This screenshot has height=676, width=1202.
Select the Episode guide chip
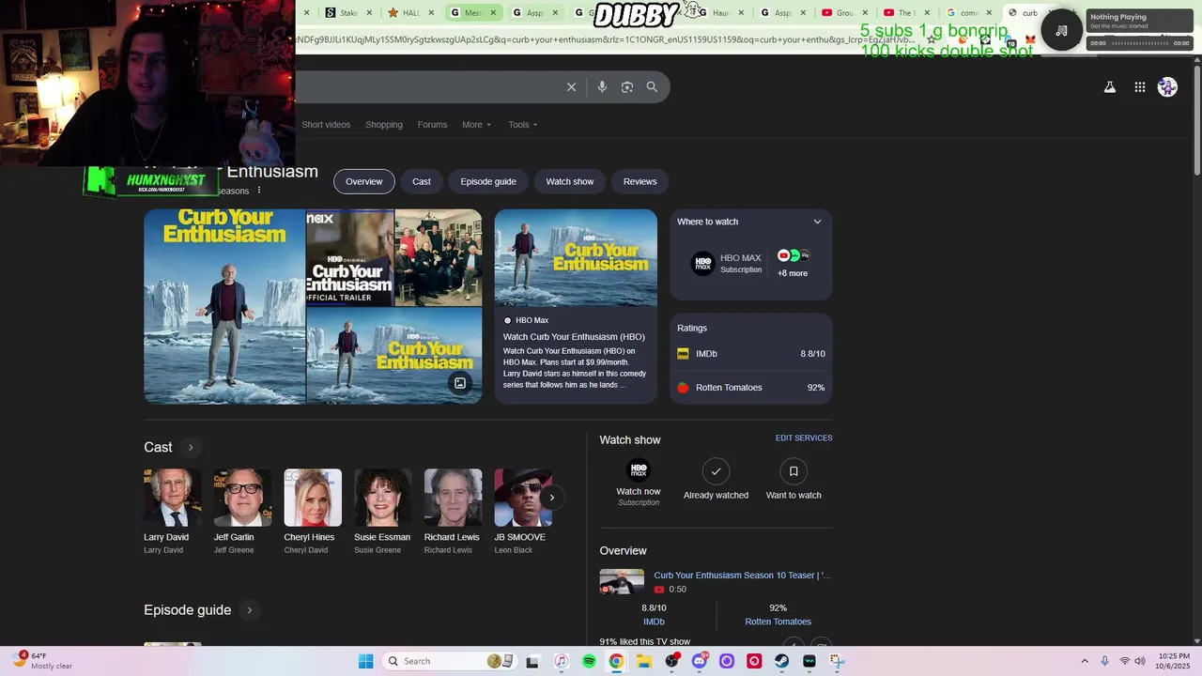click(x=488, y=181)
